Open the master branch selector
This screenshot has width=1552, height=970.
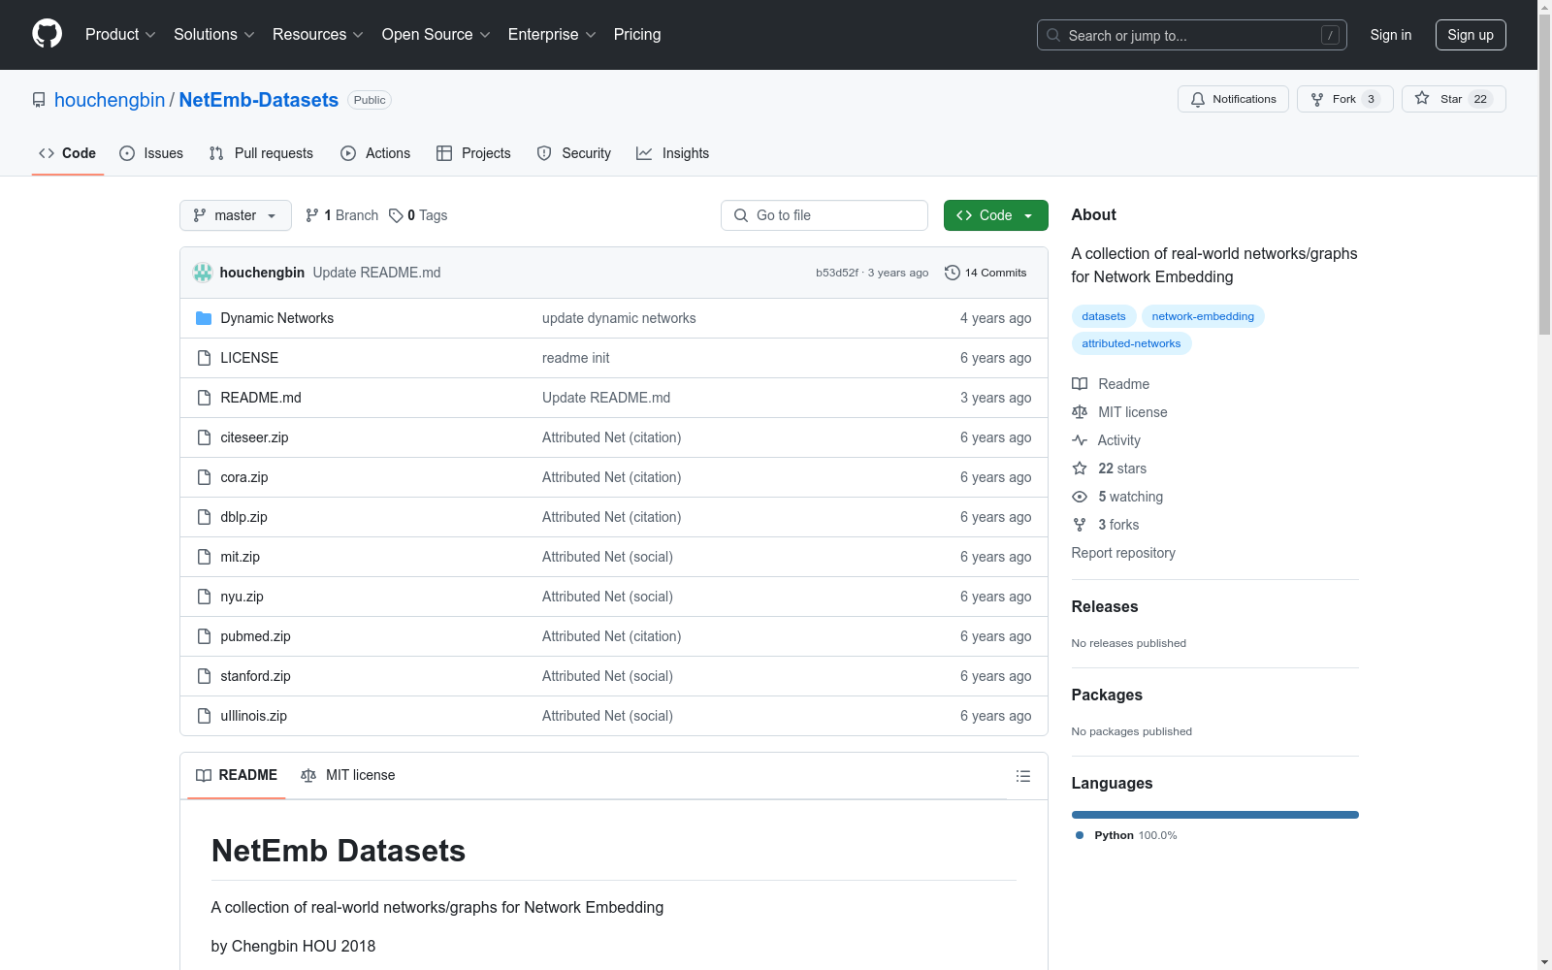pos(236,215)
